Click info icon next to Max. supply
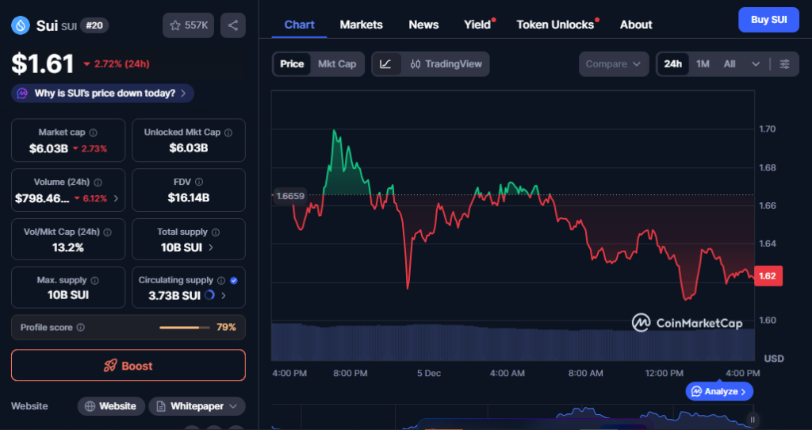This screenshot has width=812, height=430. pyautogui.click(x=95, y=280)
